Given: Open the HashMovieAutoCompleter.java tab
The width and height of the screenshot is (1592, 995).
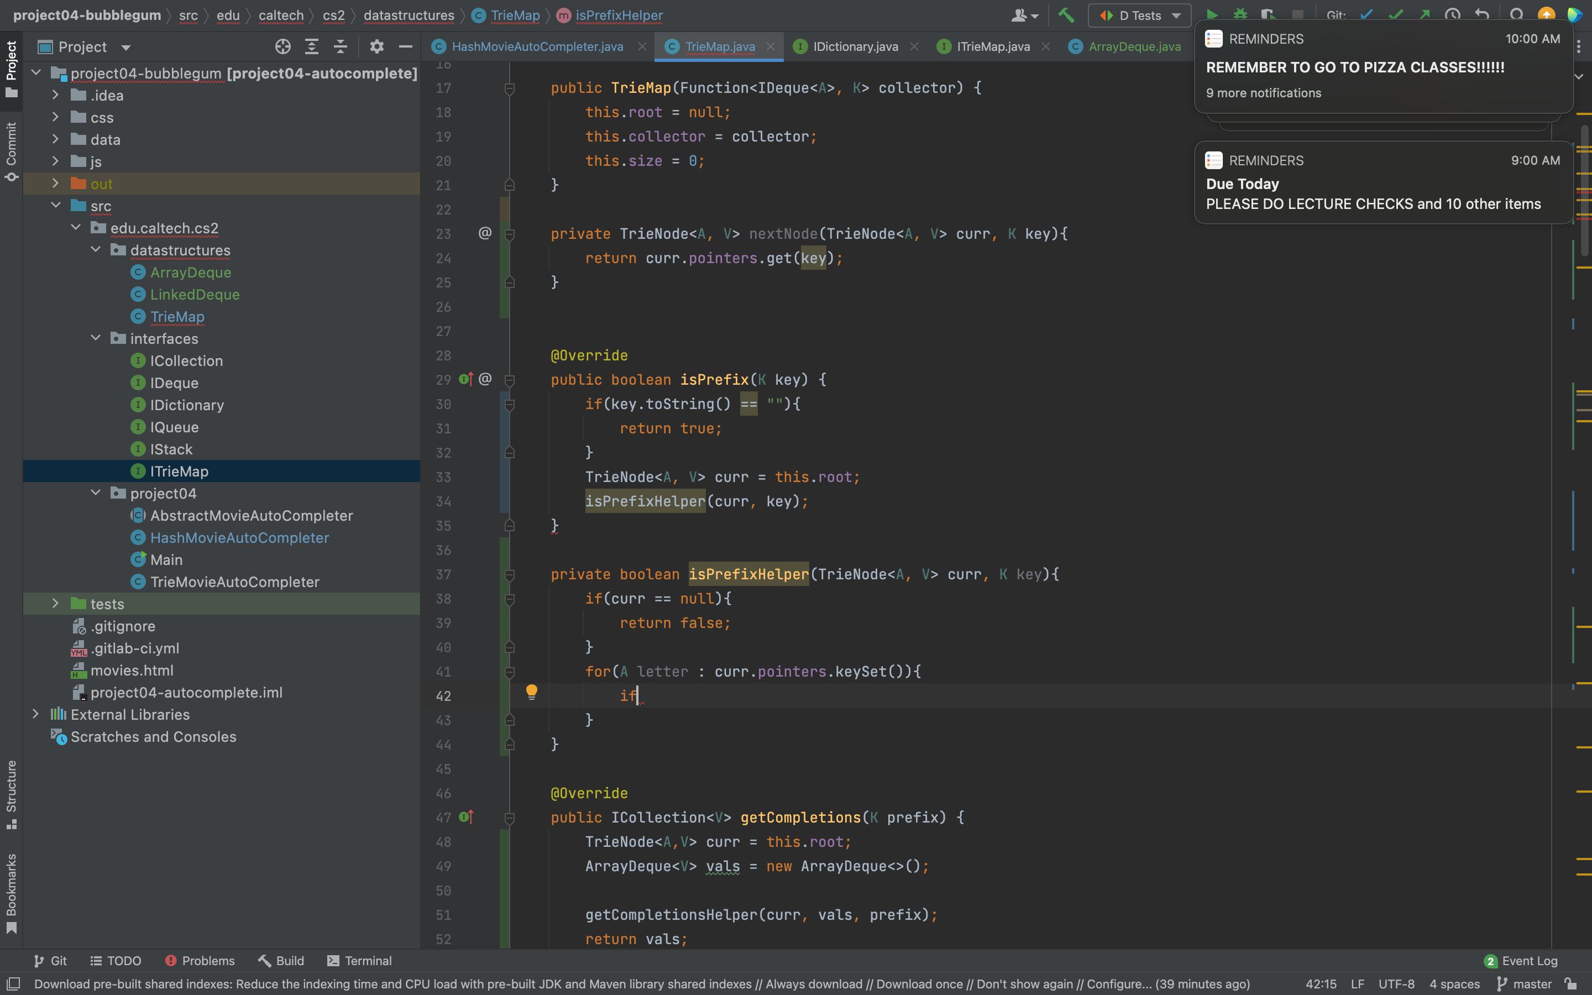Looking at the screenshot, I should (x=537, y=47).
